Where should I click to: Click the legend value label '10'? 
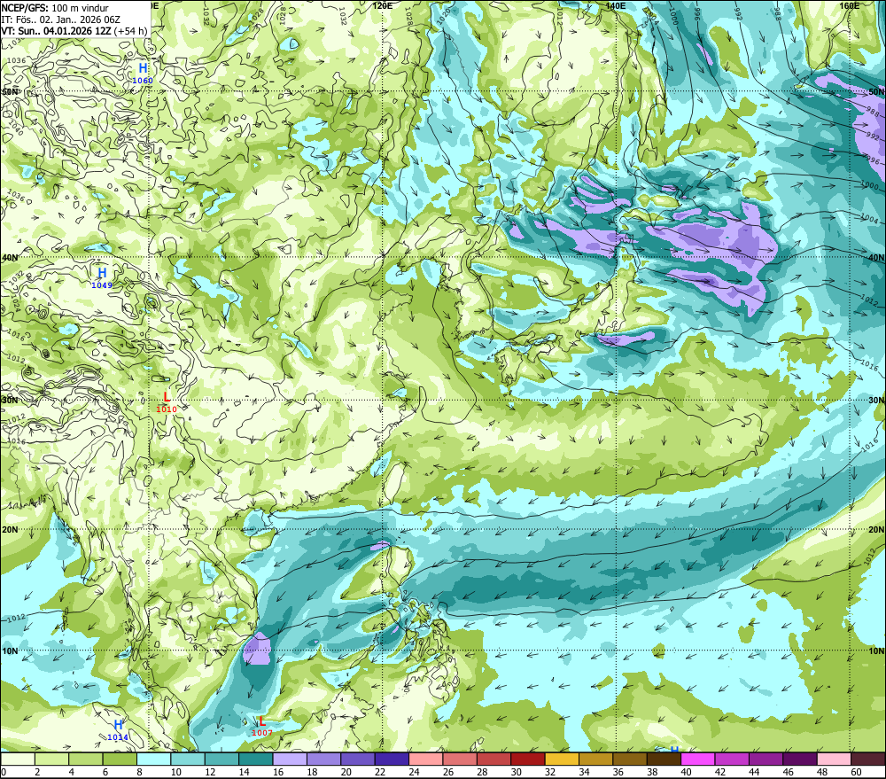(x=176, y=772)
